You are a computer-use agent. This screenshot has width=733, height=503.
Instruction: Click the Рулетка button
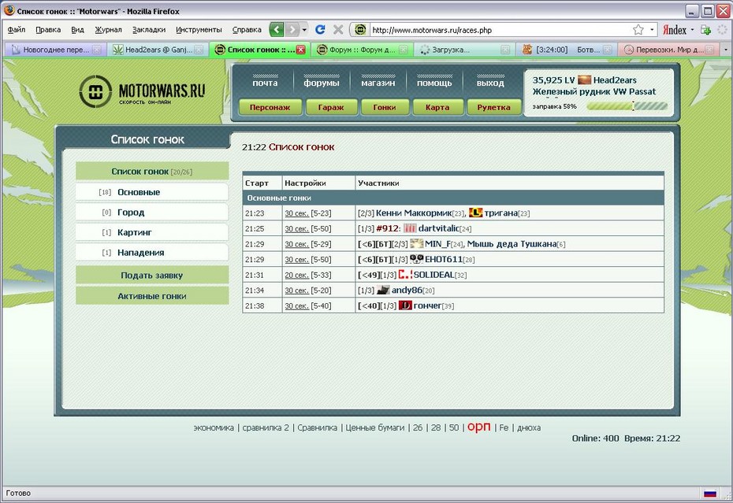pyautogui.click(x=493, y=107)
